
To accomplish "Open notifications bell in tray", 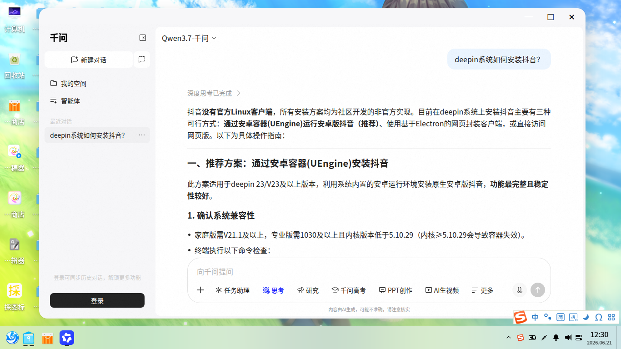I will (556, 338).
